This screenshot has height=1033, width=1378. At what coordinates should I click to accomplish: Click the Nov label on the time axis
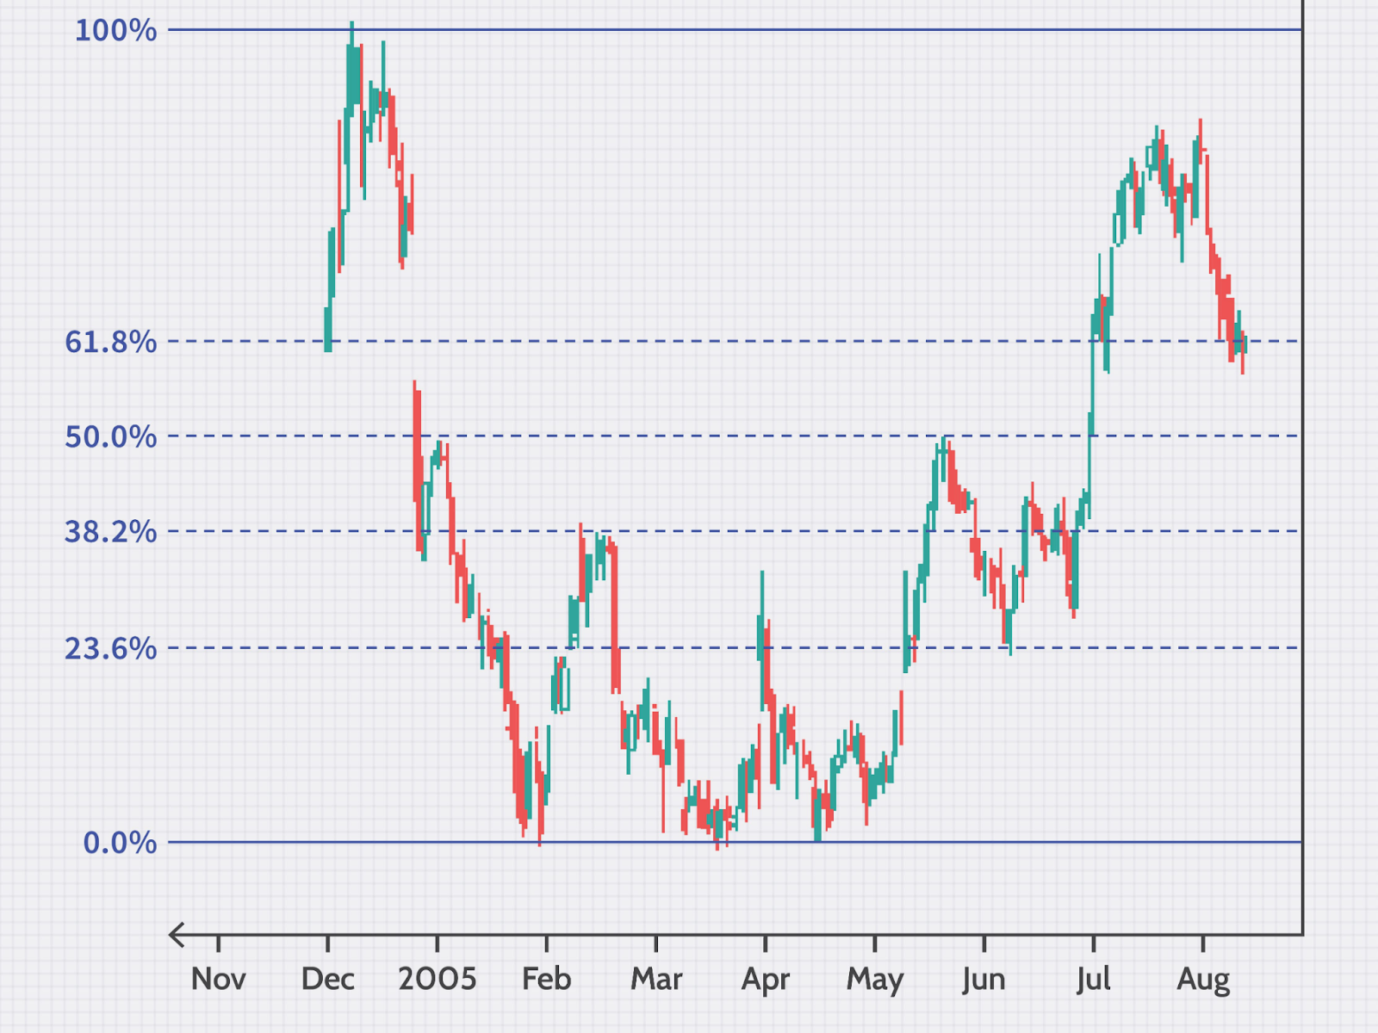pyautogui.click(x=218, y=979)
